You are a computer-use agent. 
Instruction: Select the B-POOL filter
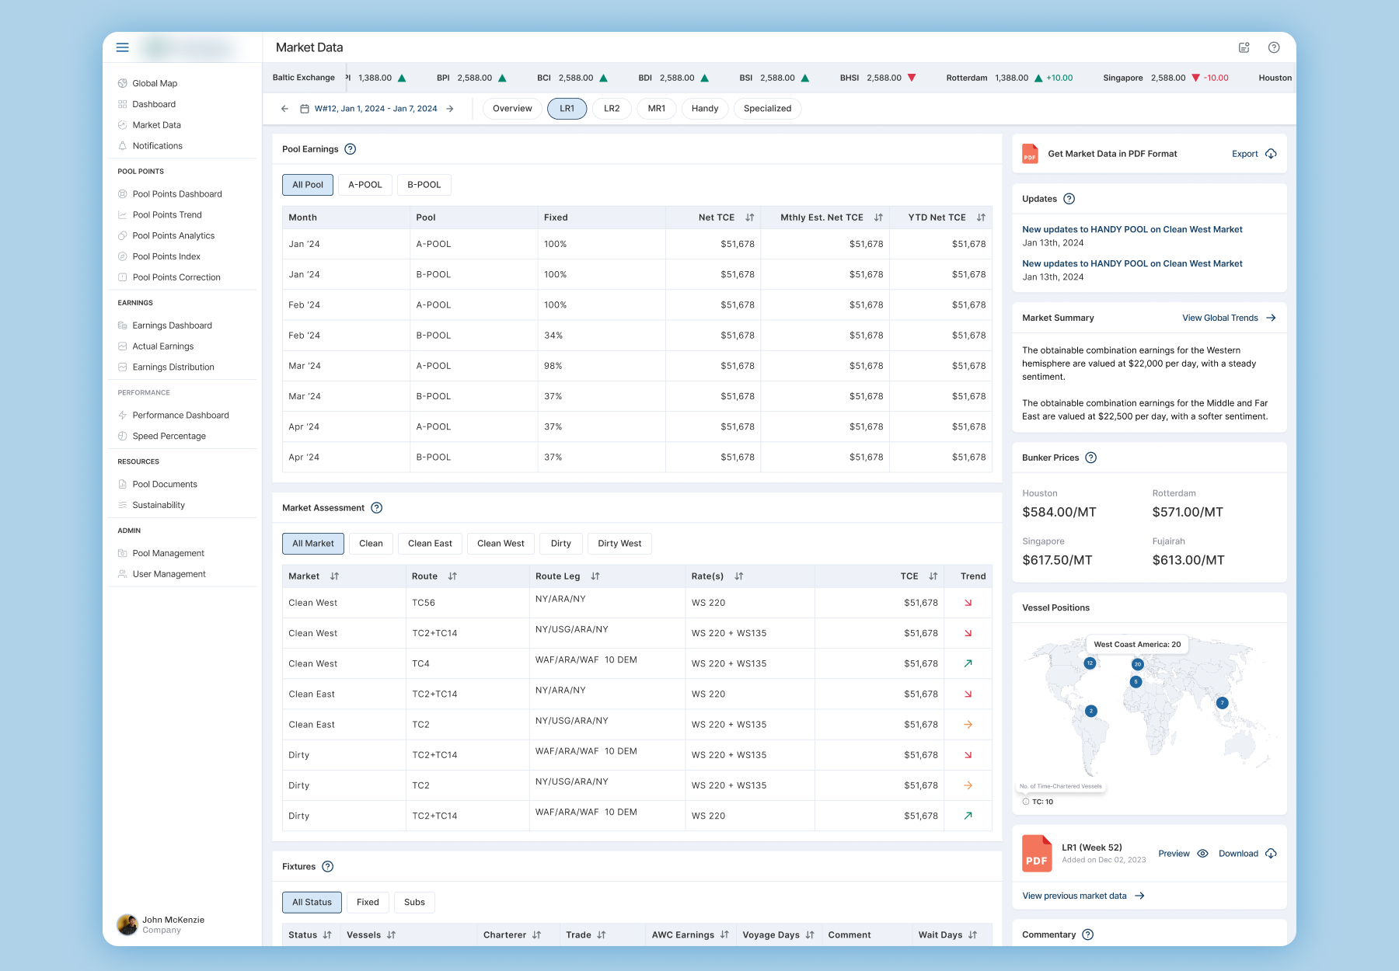[x=424, y=185]
